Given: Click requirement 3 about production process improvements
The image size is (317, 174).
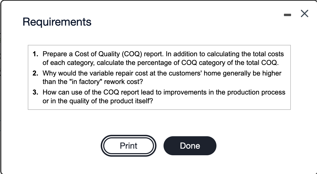Looking at the screenshot, I should [159, 96].
